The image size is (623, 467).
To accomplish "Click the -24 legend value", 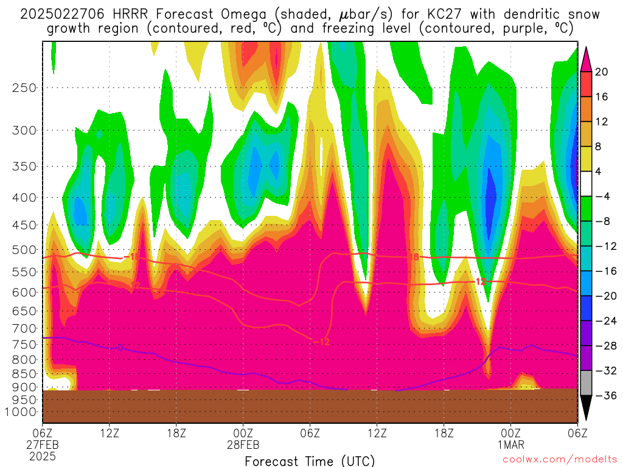I will click(x=605, y=321).
